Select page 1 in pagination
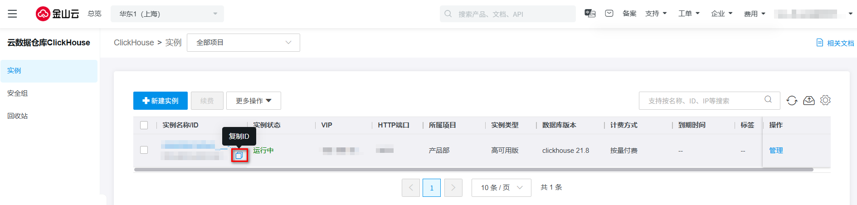The image size is (857, 205). point(432,188)
